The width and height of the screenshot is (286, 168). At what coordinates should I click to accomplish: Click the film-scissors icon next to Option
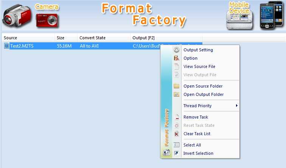[x=176, y=58]
